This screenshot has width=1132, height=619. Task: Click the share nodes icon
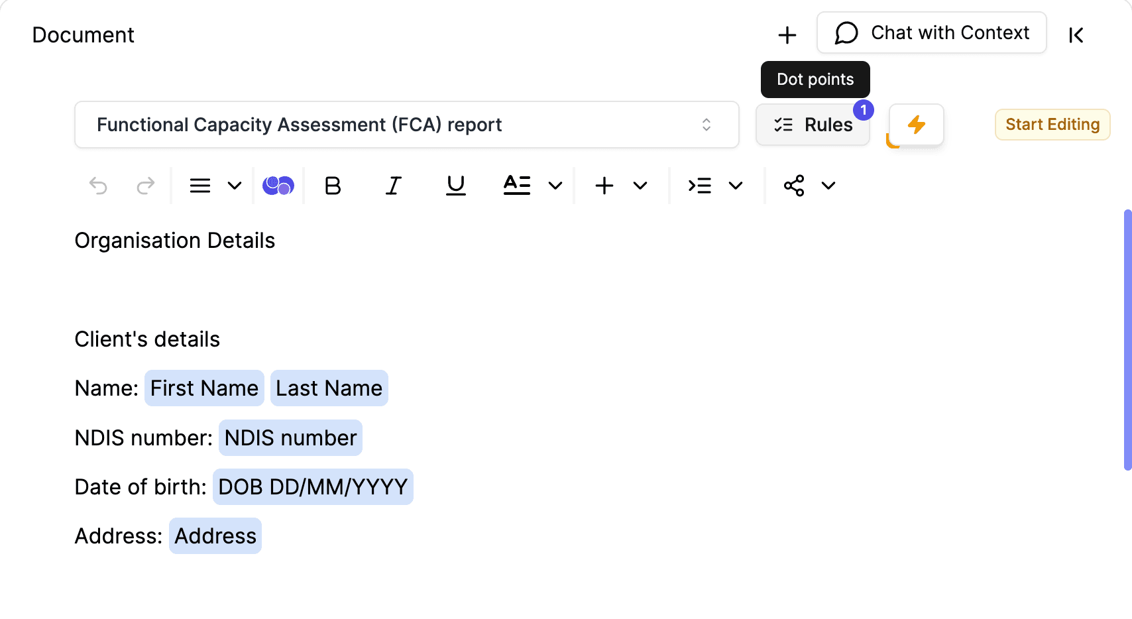pyautogui.click(x=794, y=186)
